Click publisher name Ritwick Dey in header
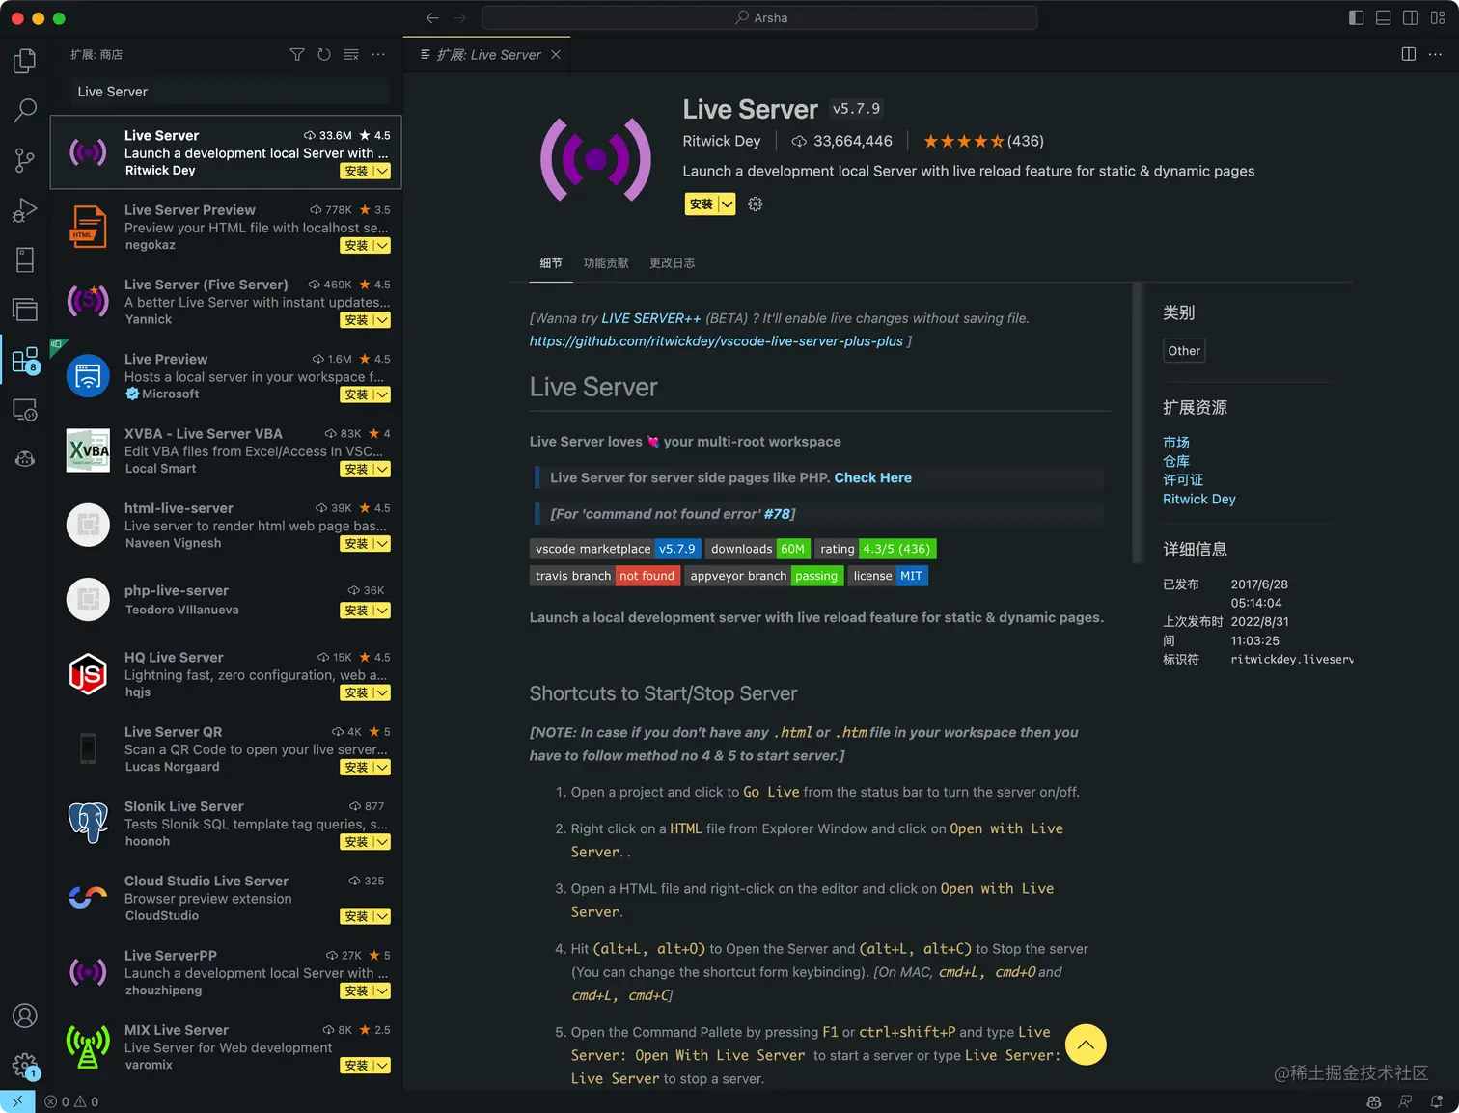The height and width of the screenshot is (1113, 1459). click(x=722, y=141)
